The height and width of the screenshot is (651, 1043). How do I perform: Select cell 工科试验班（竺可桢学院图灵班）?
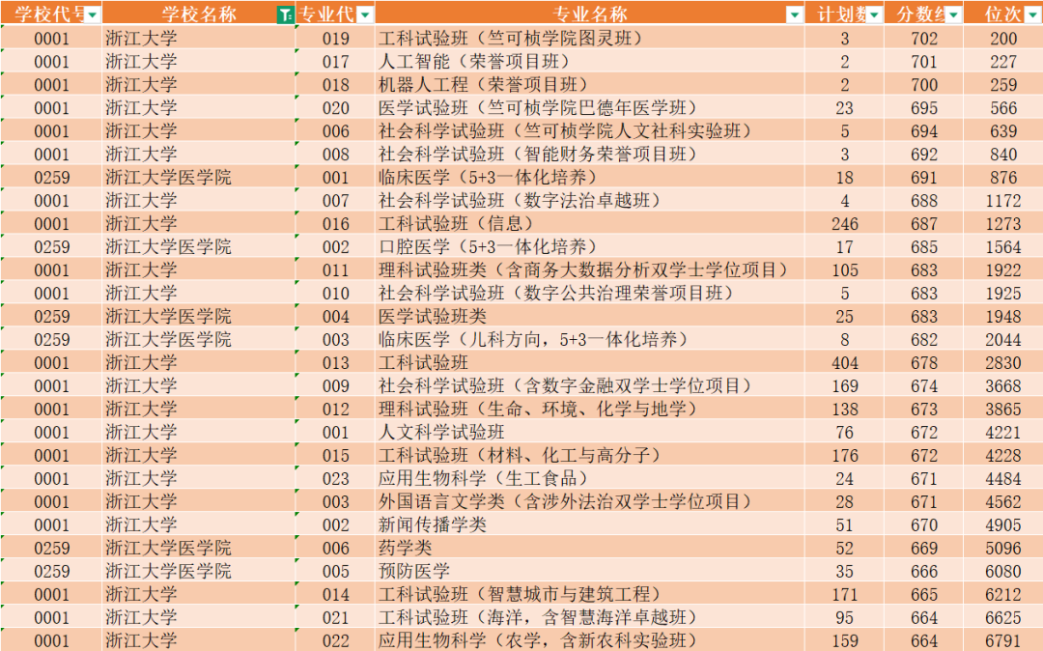tap(510, 39)
